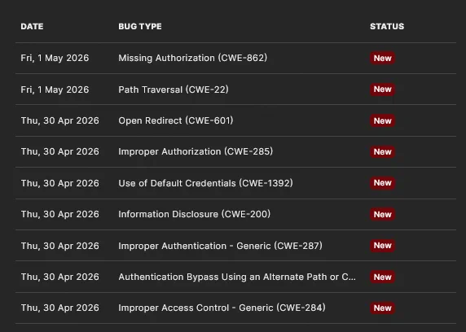
Task: Click New badge for Authentication Bypass row
Action: (x=382, y=277)
